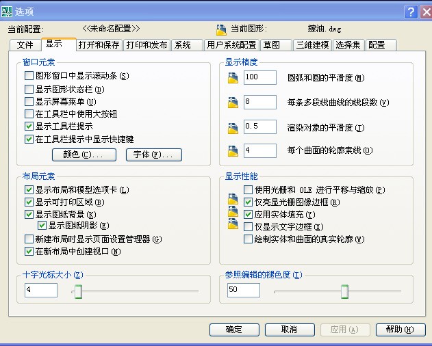Click the drawing icon beside 每条多段线曲线的线段数
Image resolution: width=432 pixels, height=346 pixels.
[233, 102]
